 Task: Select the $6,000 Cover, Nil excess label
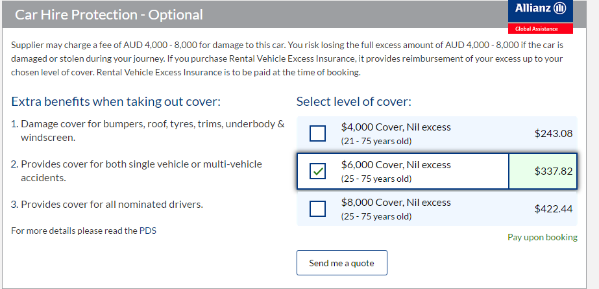[x=396, y=165]
